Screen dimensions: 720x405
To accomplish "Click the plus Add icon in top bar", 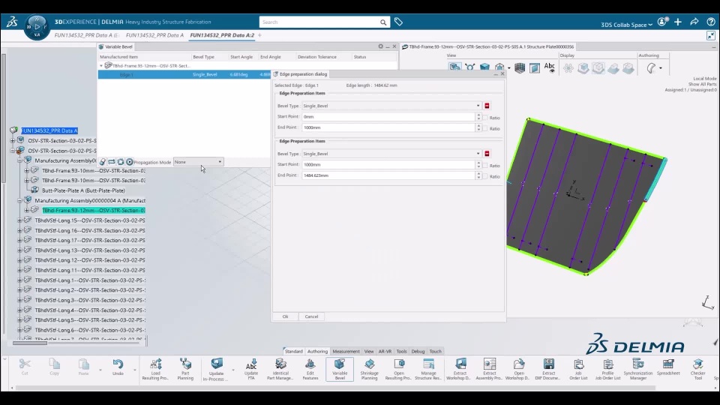I will pos(678,22).
